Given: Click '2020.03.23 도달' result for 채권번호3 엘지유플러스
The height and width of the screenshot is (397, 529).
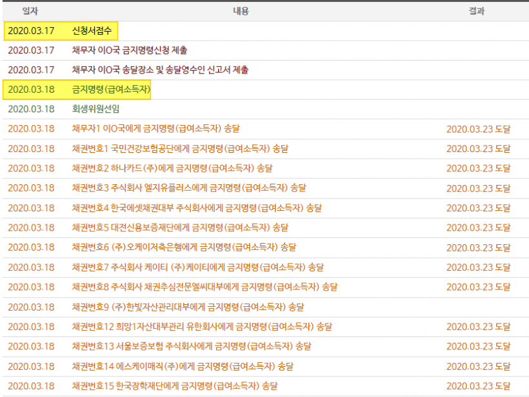Looking at the screenshot, I should point(479,188).
